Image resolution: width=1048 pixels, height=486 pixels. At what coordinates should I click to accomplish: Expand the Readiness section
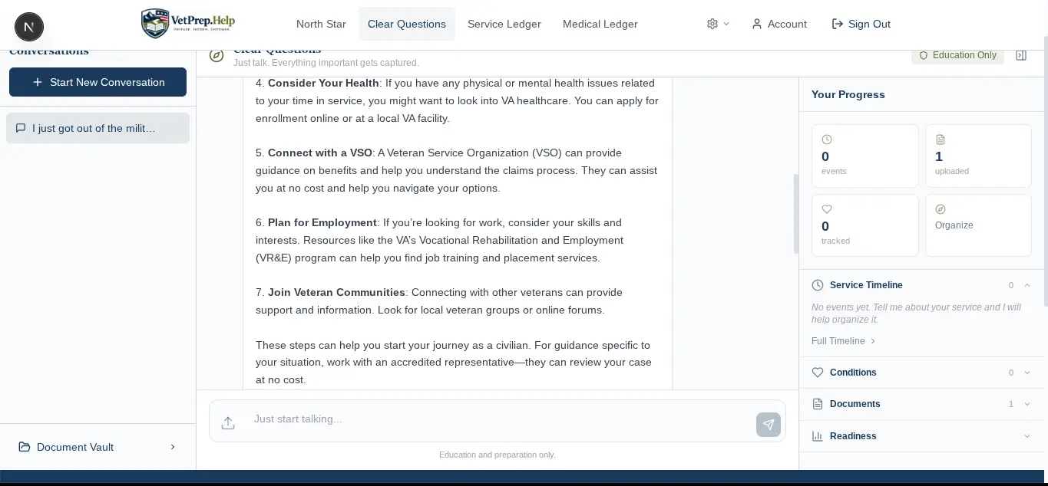click(x=921, y=436)
